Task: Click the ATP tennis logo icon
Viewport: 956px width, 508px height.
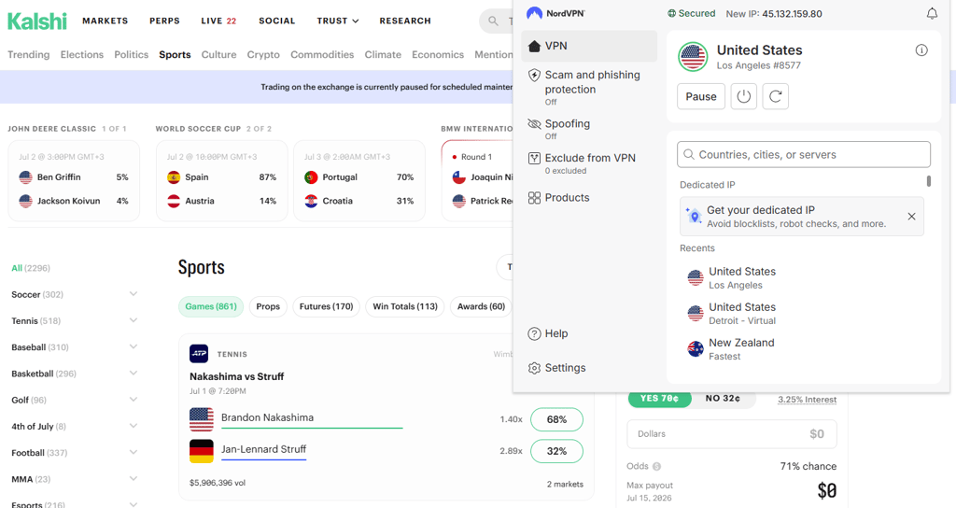Action: click(x=199, y=354)
